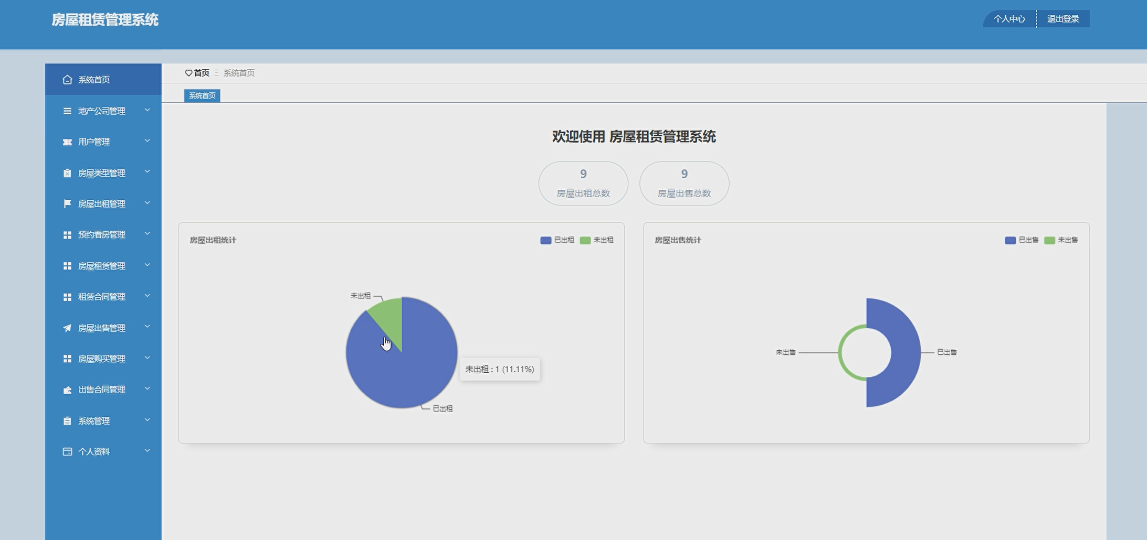Expand the 地产公司管理 chevron

tap(148, 110)
